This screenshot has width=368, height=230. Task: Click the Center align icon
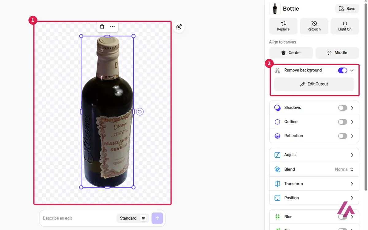click(x=283, y=53)
